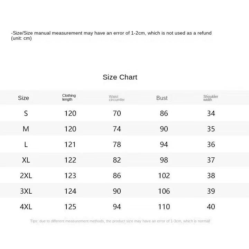Select the 2XL bust value 102
Viewport: 249px width, 249px height.
[164, 175]
